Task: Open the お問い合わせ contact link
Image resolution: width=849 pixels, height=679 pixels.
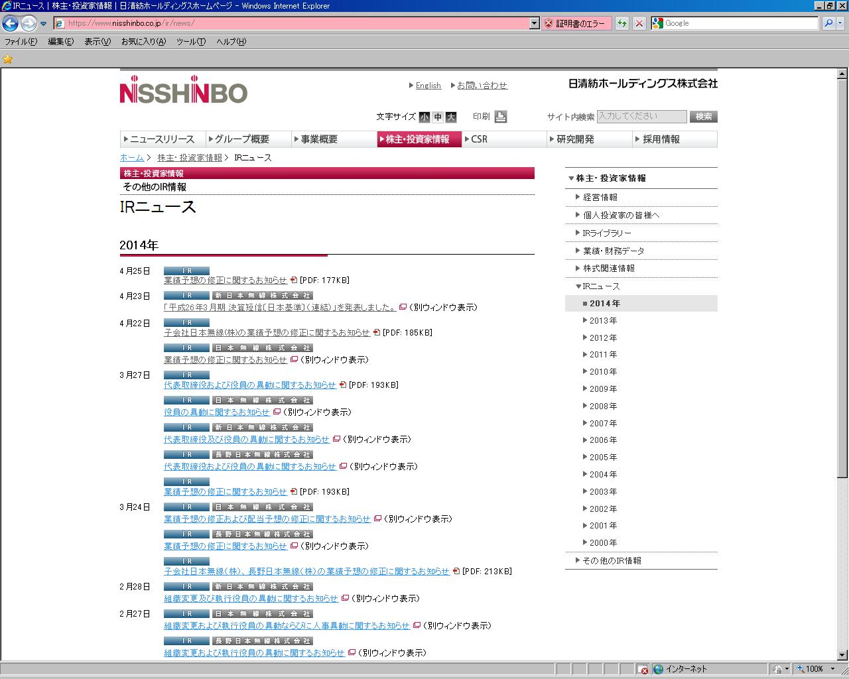Action: click(482, 86)
